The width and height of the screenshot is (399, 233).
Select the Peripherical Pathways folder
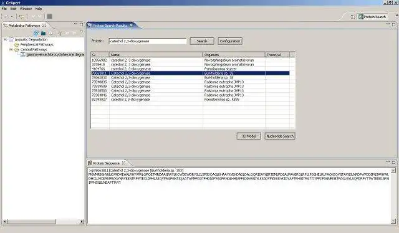[x=37, y=44]
